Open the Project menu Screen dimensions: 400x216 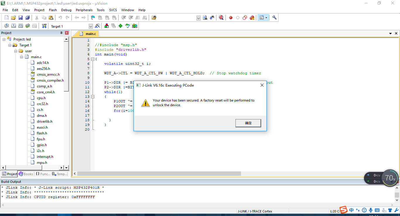(x=39, y=10)
